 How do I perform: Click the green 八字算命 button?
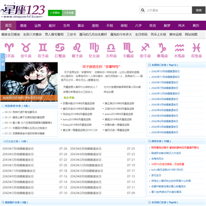[55, 13]
